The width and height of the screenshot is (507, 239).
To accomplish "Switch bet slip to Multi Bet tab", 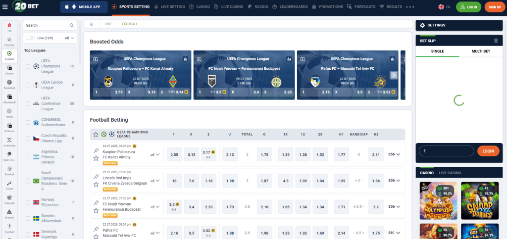I will point(481,51).
